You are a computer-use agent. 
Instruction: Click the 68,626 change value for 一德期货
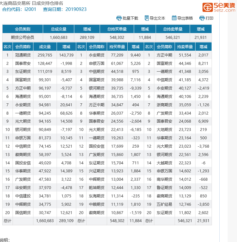[66, 113]
